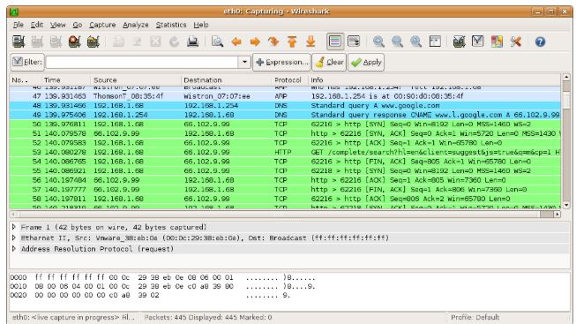Sort by the Source column header
This screenshot has height=324, width=576.
point(136,79)
